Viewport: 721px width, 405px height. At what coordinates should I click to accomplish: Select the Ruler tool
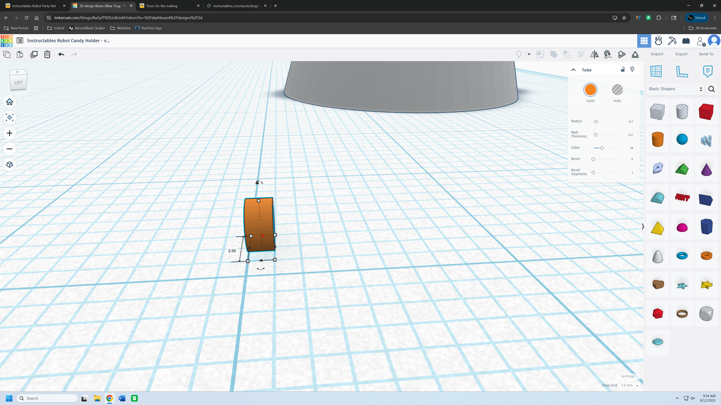tap(682, 71)
